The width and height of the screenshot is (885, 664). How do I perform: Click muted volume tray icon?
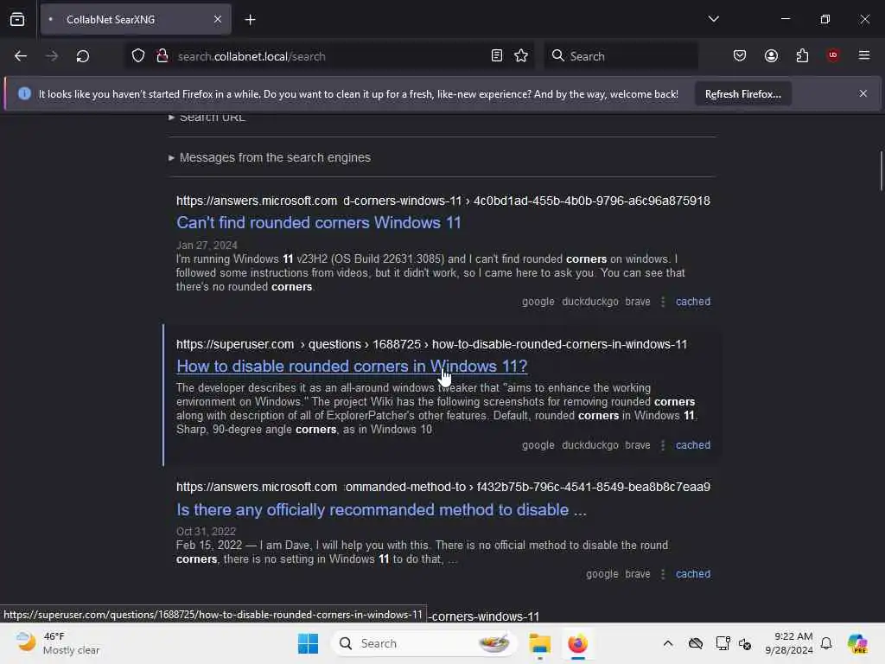745,643
